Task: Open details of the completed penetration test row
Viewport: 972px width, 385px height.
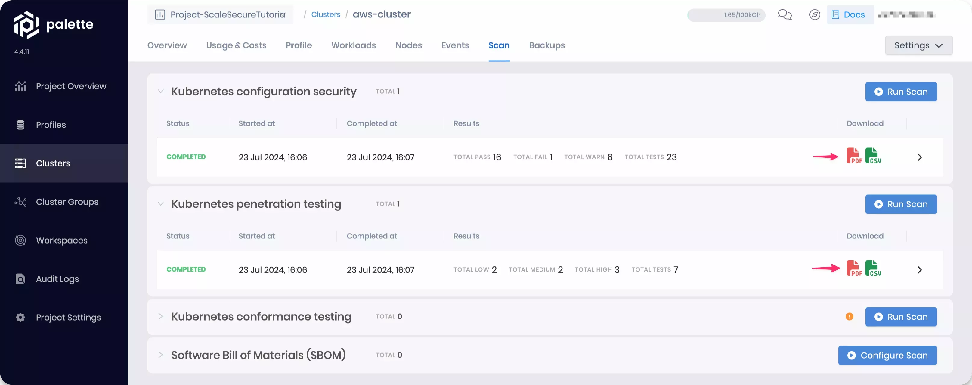Action: 920,269
